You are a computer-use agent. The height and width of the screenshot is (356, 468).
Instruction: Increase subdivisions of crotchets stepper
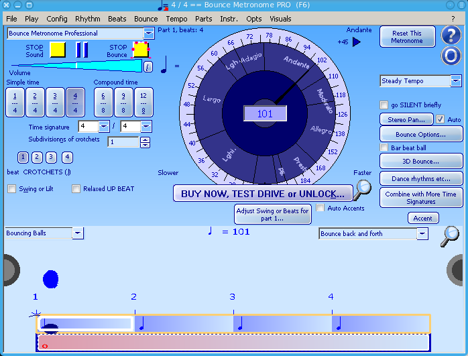click(145, 139)
